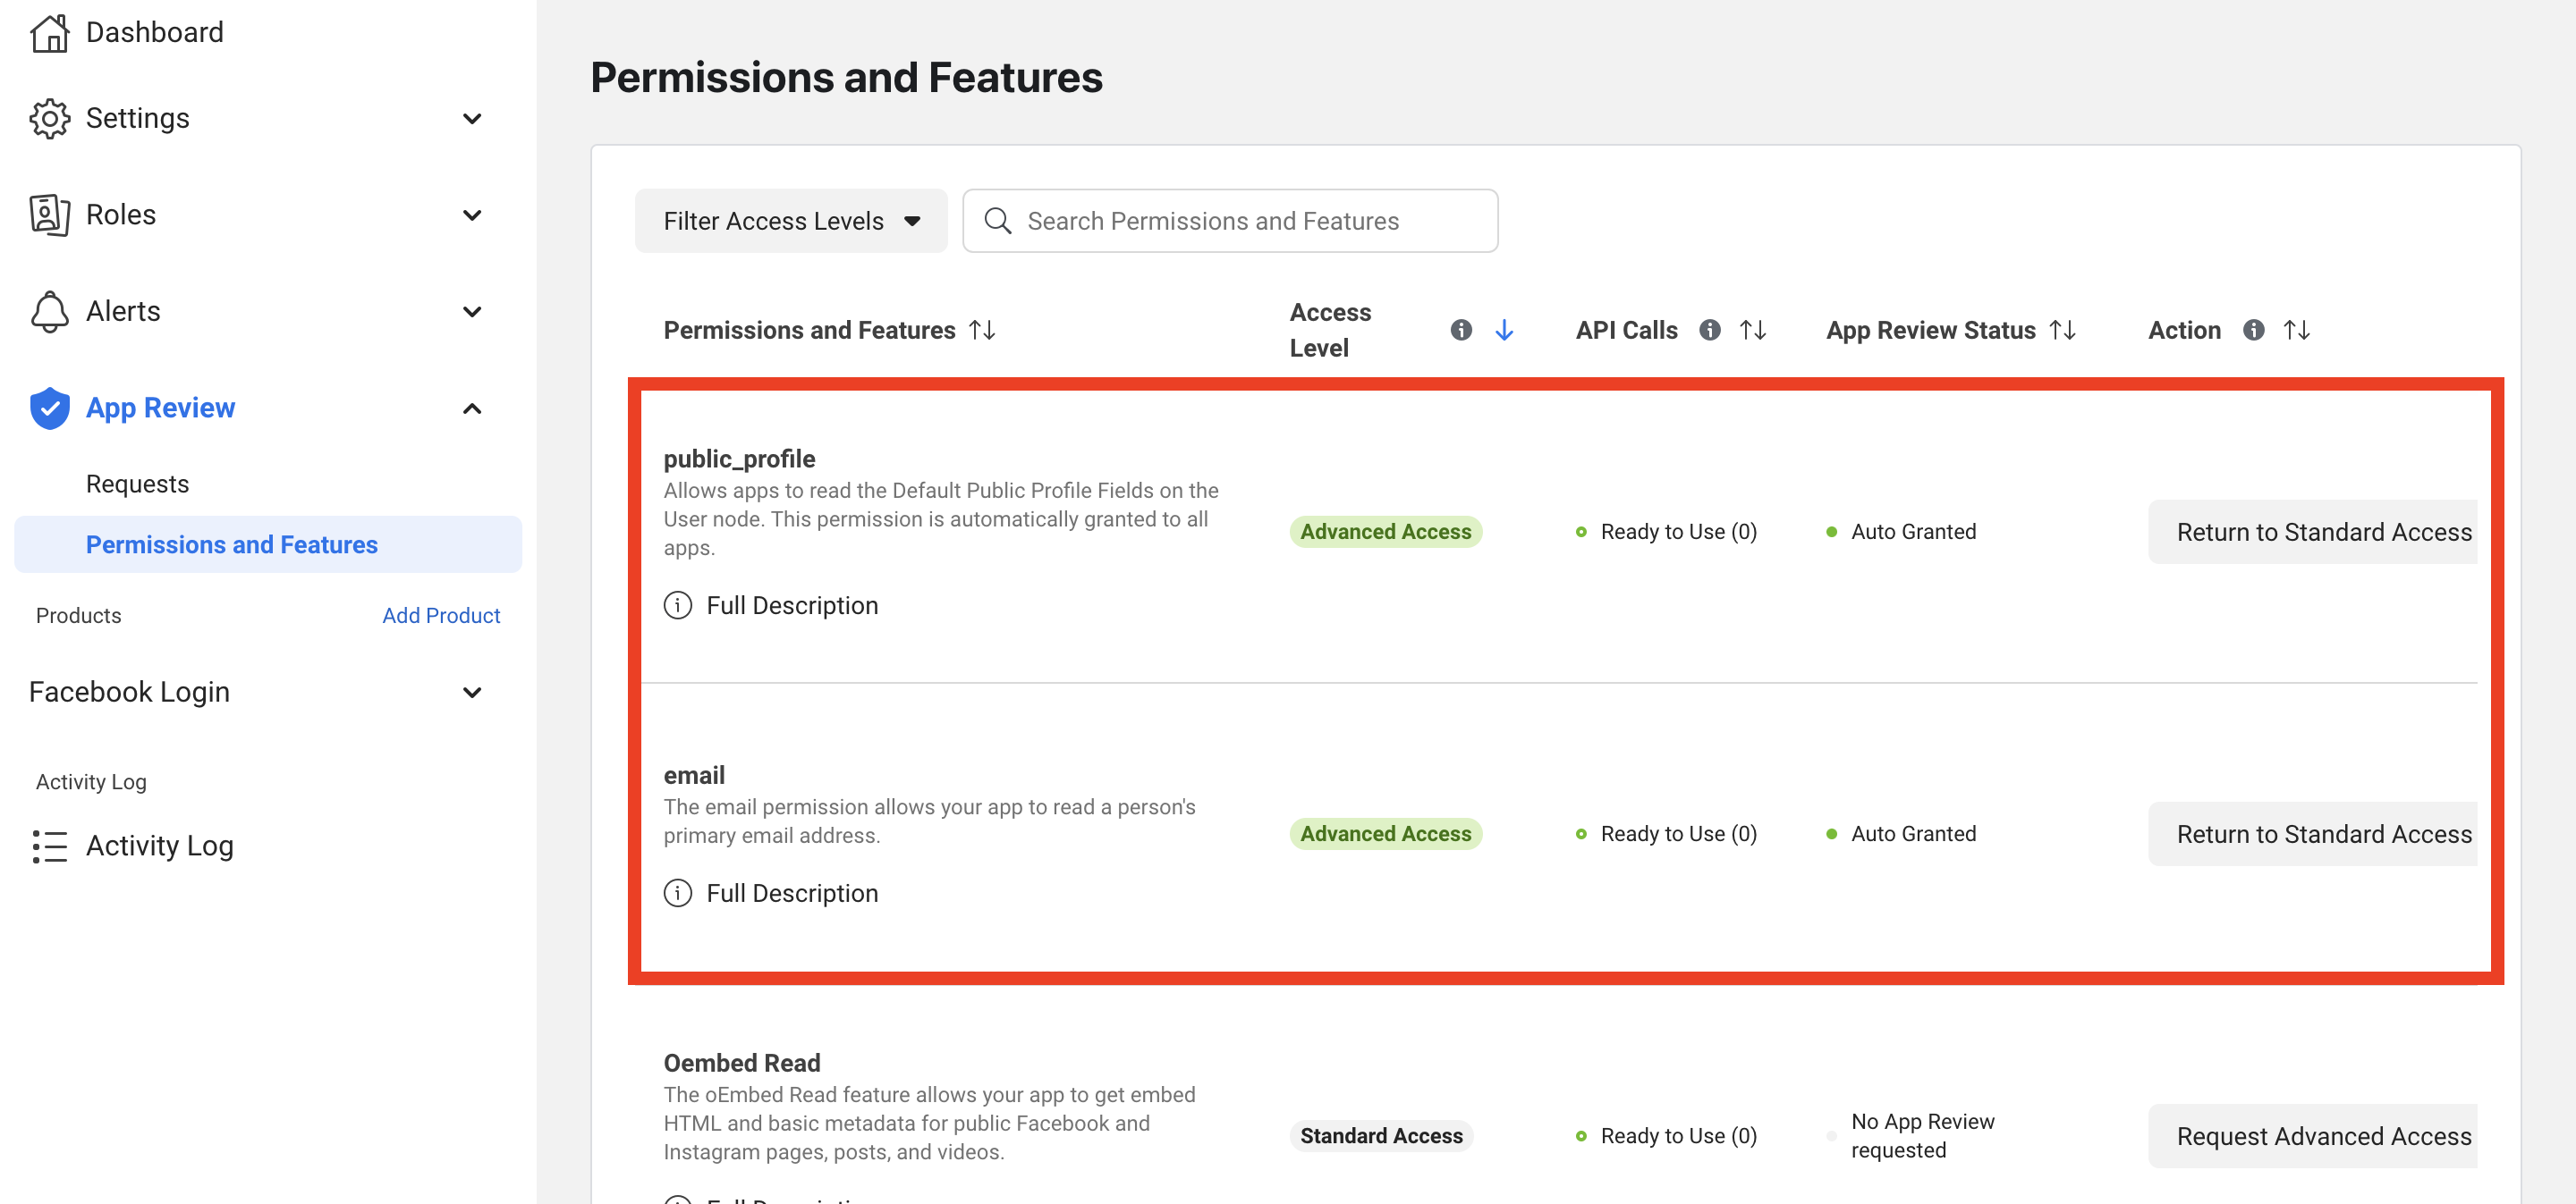The width and height of the screenshot is (2576, 1204).
Task: Select Permissions and Features sidebar item
Action: click(x=231, y=544)
